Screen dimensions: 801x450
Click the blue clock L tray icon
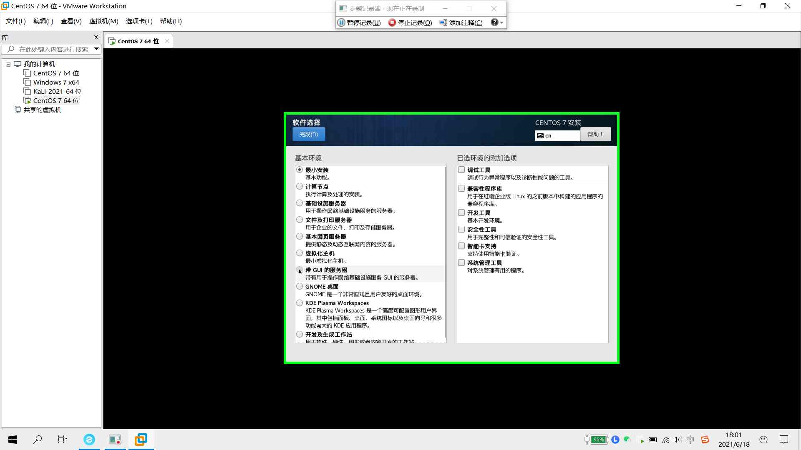[x=615, y=440]
